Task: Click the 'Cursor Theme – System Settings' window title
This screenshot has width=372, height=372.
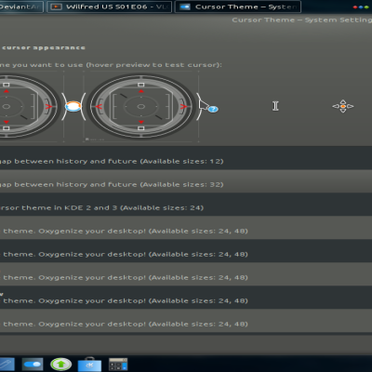Action: [302, 20]
